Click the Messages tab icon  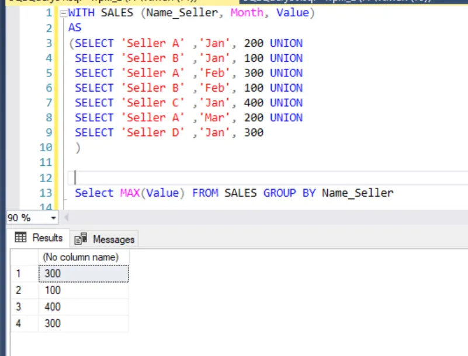(81, 239)
